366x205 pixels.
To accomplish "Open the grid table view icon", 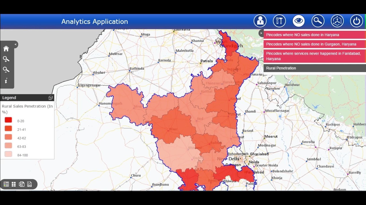I will click(13, 184).
